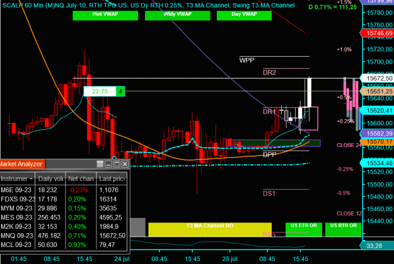Select the M6E 09-23 instrument row
This screenshot has height=264, width=394.
click(x=63, y=190)
